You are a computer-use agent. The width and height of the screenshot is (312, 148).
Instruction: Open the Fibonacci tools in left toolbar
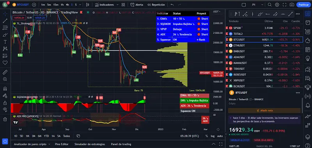(x=5, y=28)
